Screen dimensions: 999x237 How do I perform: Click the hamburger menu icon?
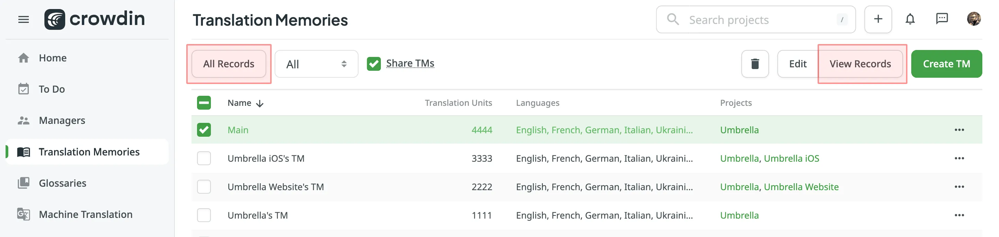(x=23, y=19)
